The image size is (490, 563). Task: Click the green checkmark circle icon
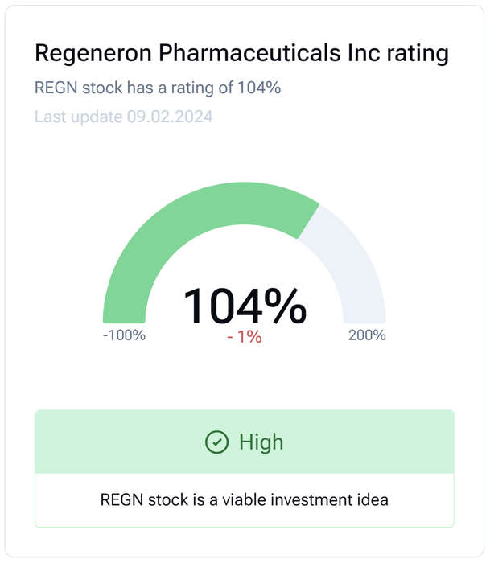click(x=216, y=442)
